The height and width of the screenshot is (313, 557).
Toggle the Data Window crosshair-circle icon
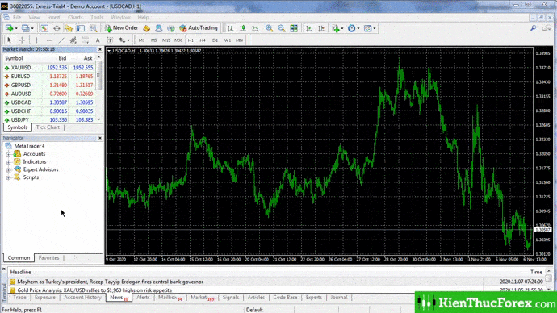(57, 28)
